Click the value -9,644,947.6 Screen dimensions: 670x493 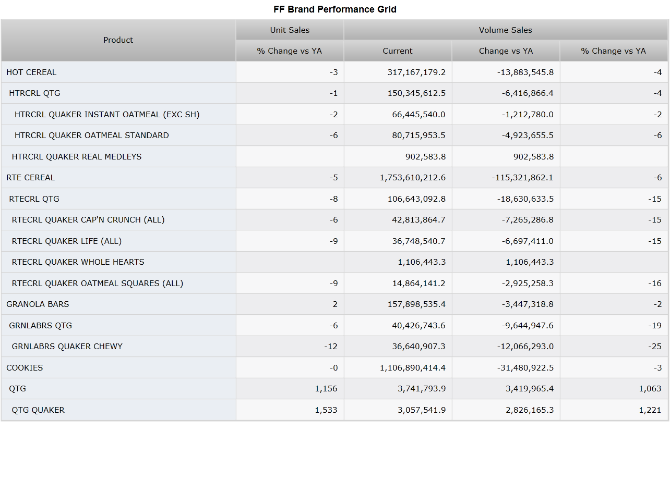tap(528, 326)
